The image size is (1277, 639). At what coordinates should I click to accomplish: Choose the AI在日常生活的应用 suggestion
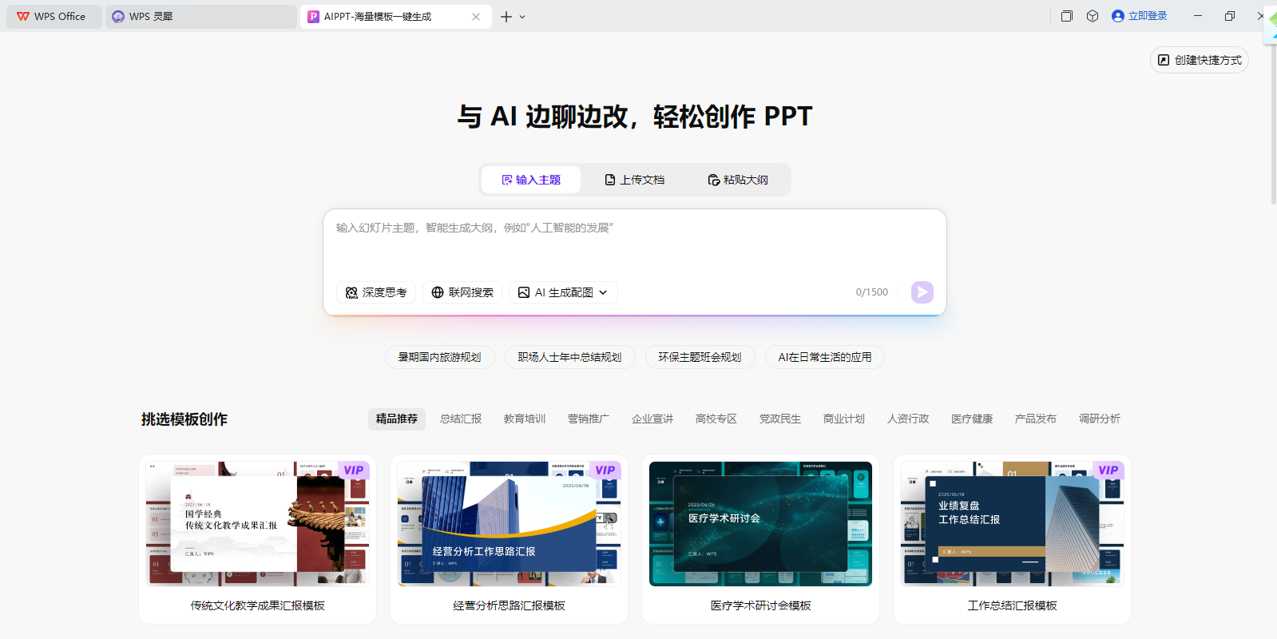[825, 357]
